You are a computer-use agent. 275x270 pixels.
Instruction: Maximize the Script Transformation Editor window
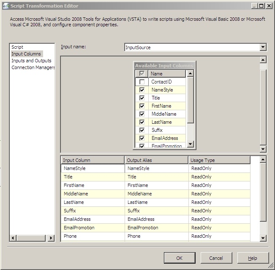tap(261, 6)
